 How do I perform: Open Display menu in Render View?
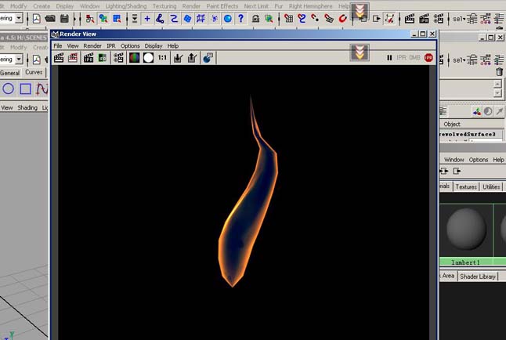[x=154, y=46]
